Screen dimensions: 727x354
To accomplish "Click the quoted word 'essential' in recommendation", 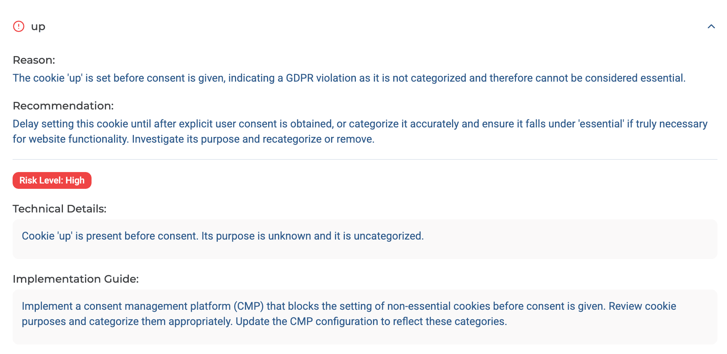I will tap(601, 124).
